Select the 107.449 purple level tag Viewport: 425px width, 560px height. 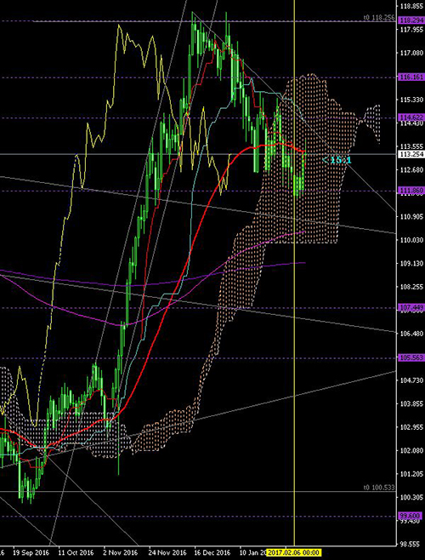(411, 307)
